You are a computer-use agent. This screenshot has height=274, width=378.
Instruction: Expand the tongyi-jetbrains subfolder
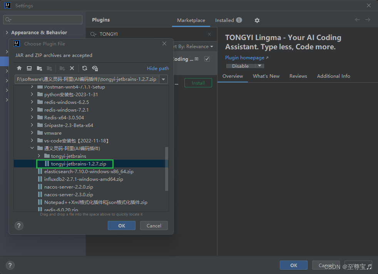pos(39,156)
